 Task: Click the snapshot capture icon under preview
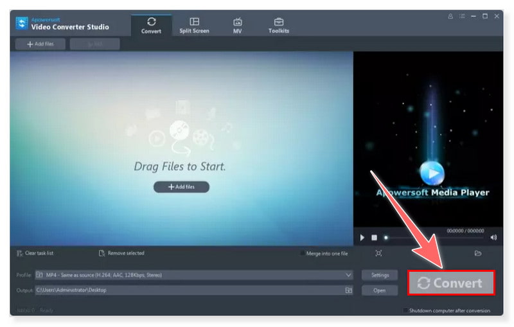pyautogui.click(x=378, y=254)
